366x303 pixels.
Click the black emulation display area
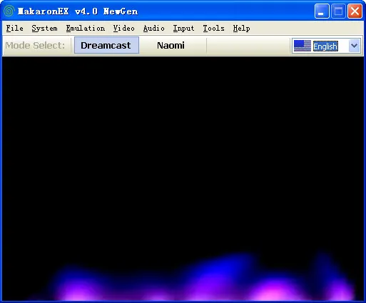pyautogui.click(x=183, y=179)
